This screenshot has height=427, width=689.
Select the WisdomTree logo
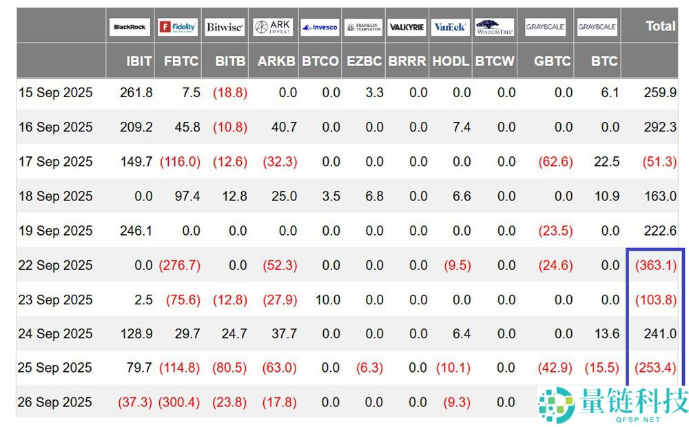pyautogui.click(x=495, y=27)
